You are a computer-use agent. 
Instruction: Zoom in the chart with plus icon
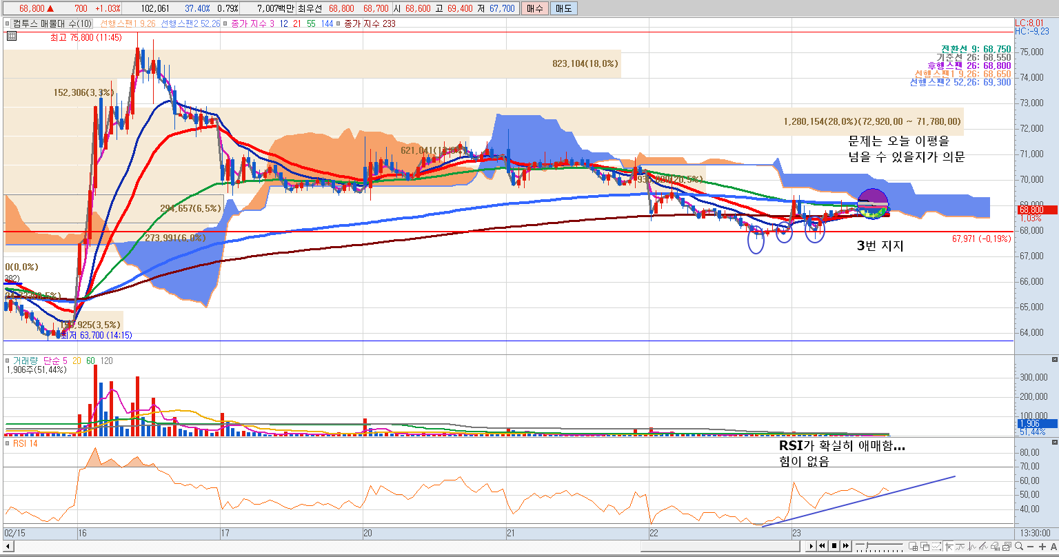pos(1042,546)
